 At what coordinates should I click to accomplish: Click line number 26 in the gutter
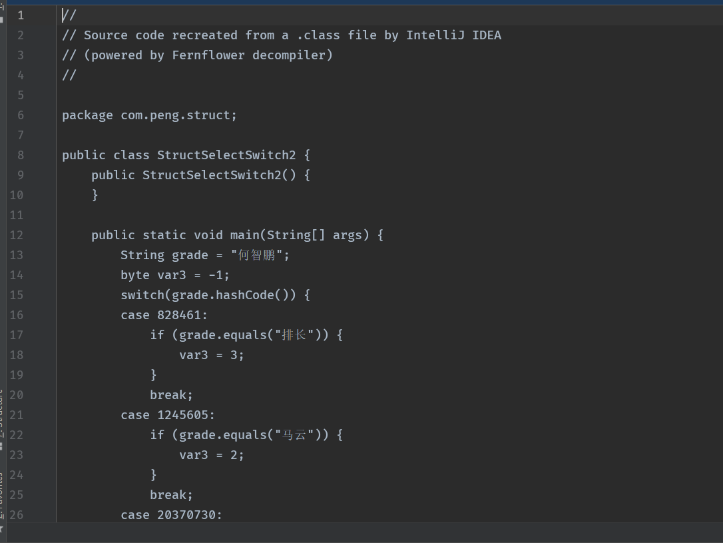click(x=16, y=514)
